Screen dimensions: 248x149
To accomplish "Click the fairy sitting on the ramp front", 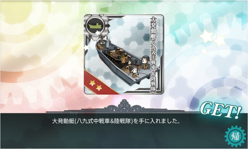I will tap(134, 72).
